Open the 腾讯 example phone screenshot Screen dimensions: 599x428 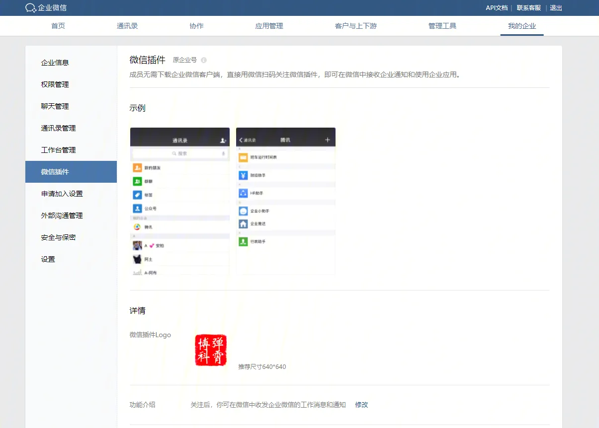[x=286, y=201]
